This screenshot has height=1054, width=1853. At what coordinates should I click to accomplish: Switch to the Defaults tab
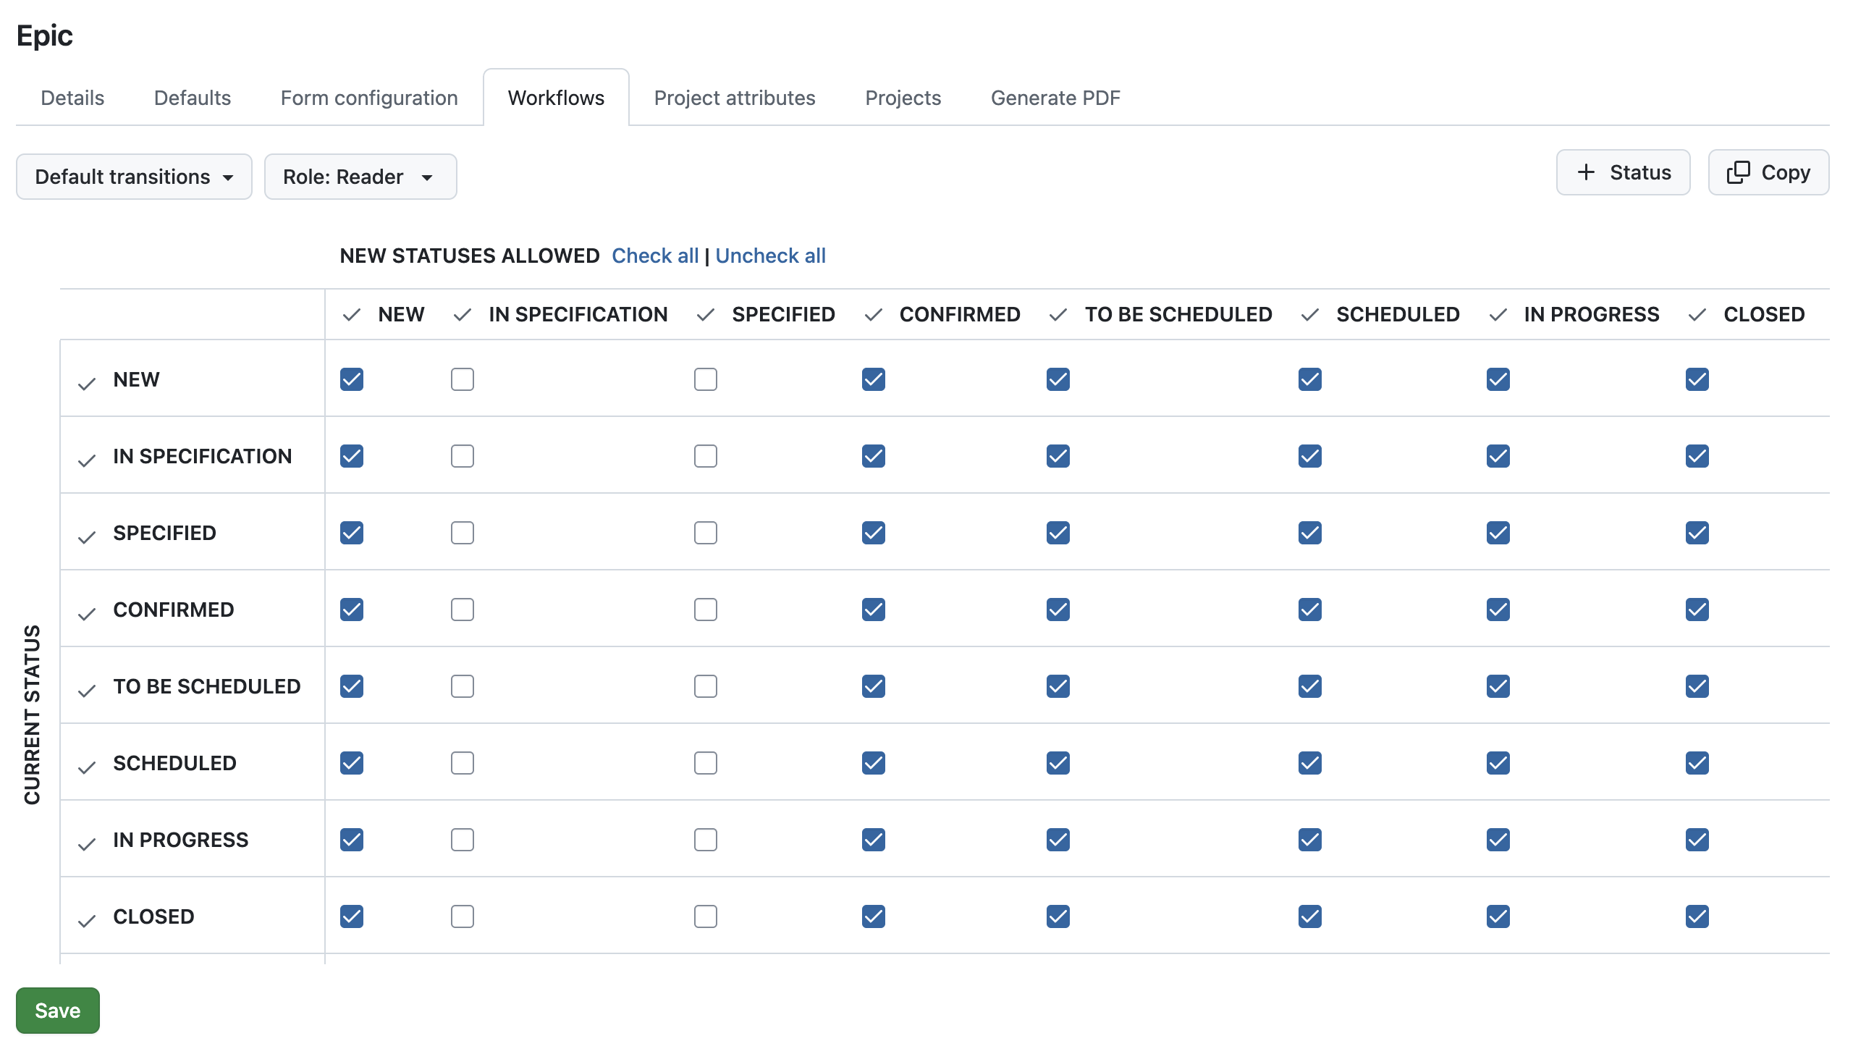193,98
